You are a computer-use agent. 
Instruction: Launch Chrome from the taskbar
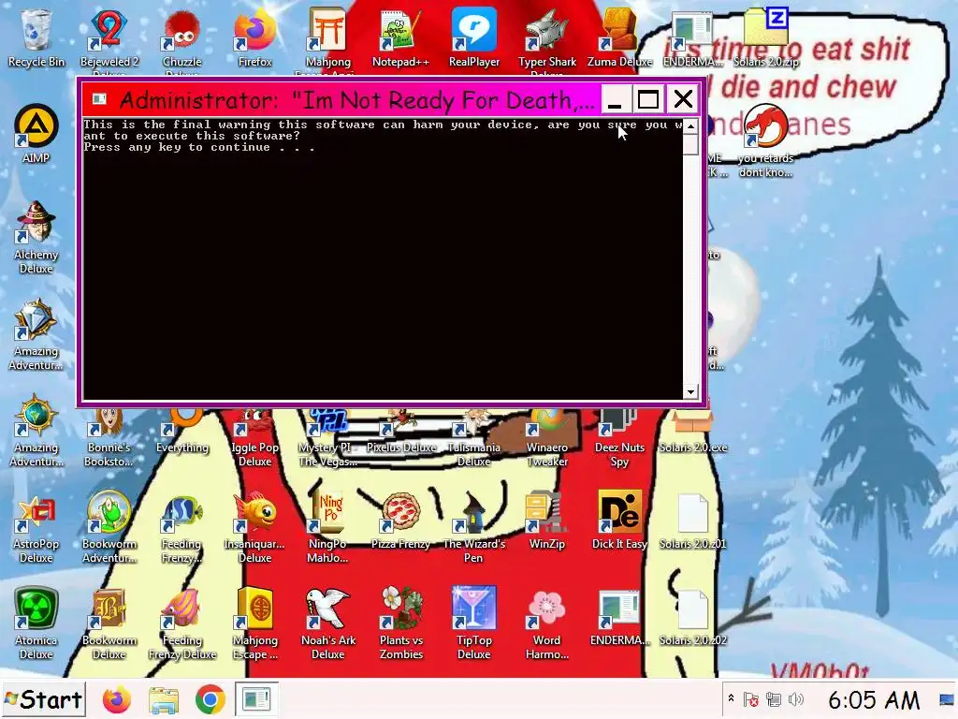(210, 699)
